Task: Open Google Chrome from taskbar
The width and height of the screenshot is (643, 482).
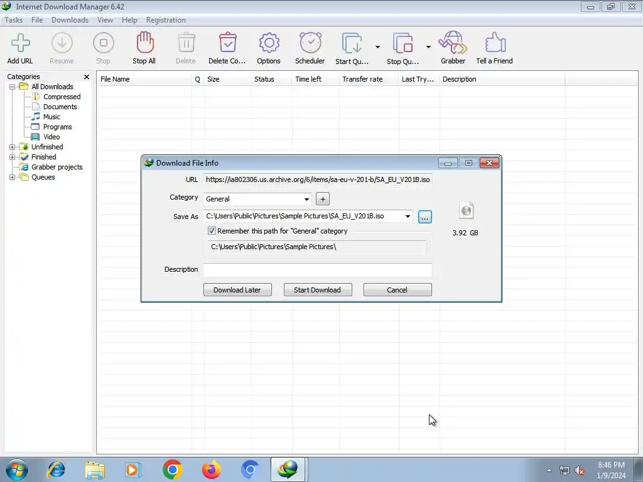Action: pyautogui.click(x=172, y=469)
